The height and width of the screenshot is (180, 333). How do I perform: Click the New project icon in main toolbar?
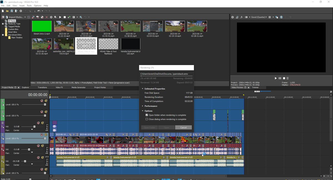point(3,11)
